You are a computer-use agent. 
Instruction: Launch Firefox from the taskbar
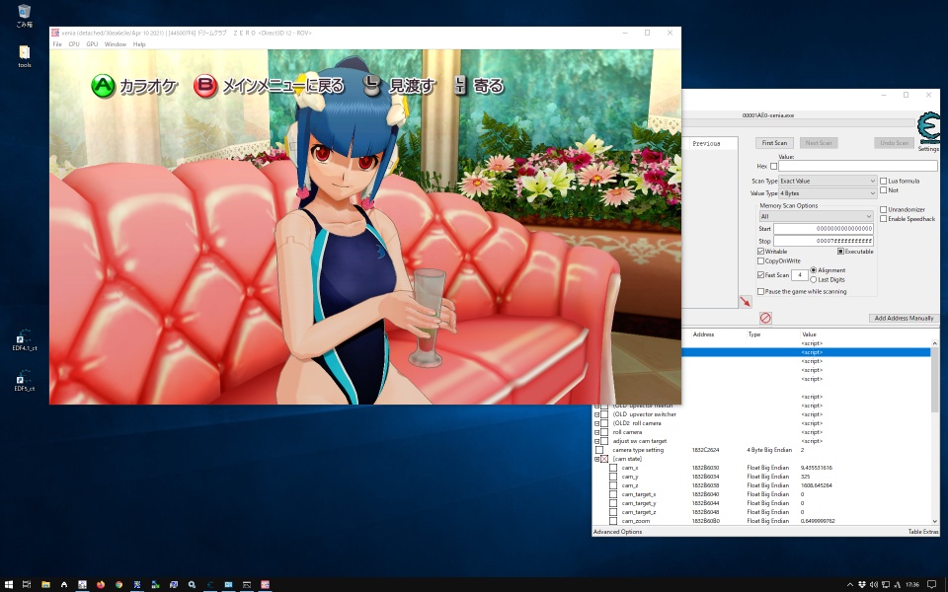point(101,585)
